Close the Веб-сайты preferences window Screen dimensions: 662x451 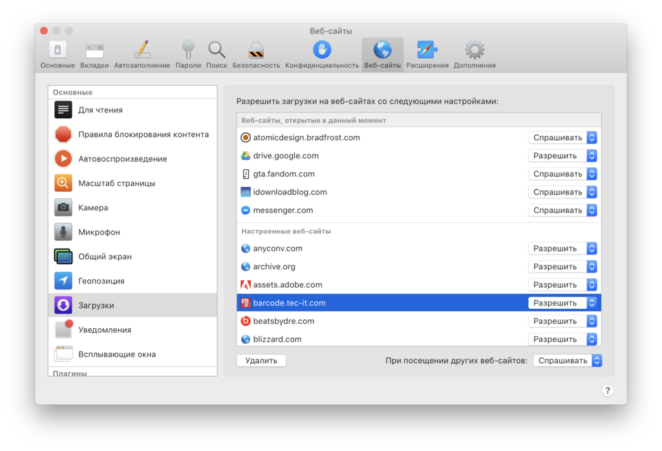click(44, 31)
